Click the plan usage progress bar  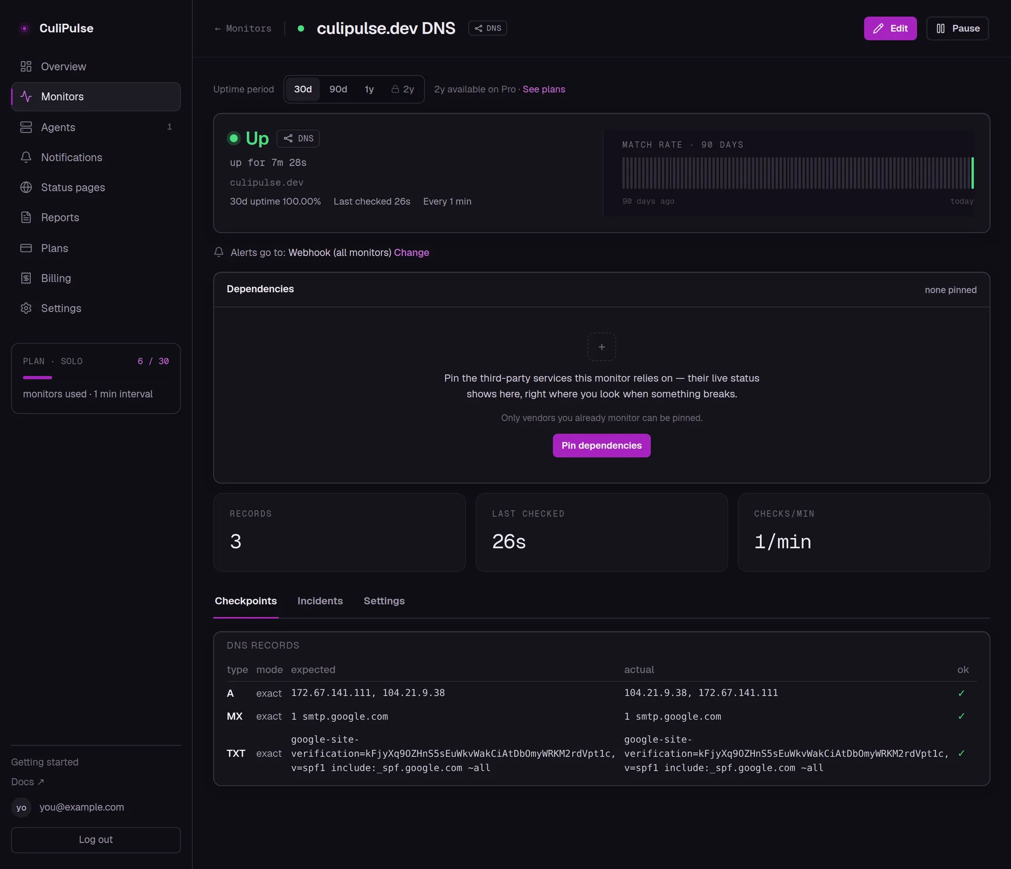96,378
